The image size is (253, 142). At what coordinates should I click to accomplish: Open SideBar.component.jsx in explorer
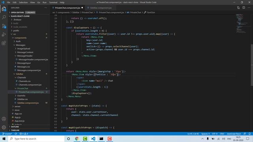(x=28, y=103)
